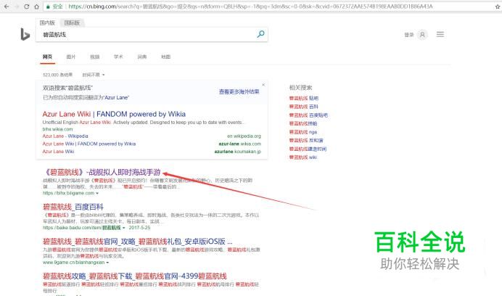Click the en.wikipedia.org domain text
Screen dimensions: 502x296
click(244, 136)
